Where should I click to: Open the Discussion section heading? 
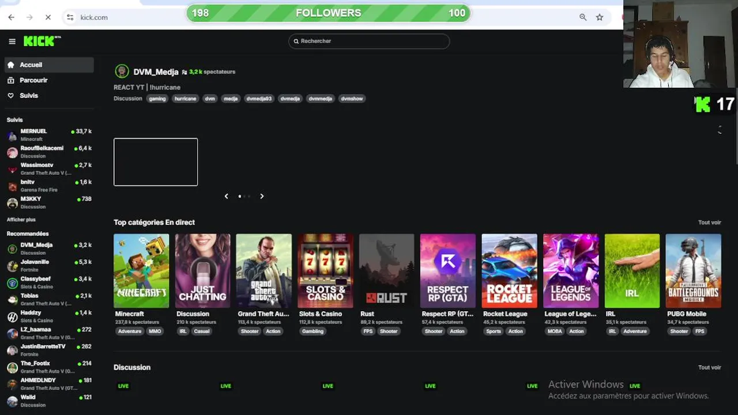[x=132, y=367]
